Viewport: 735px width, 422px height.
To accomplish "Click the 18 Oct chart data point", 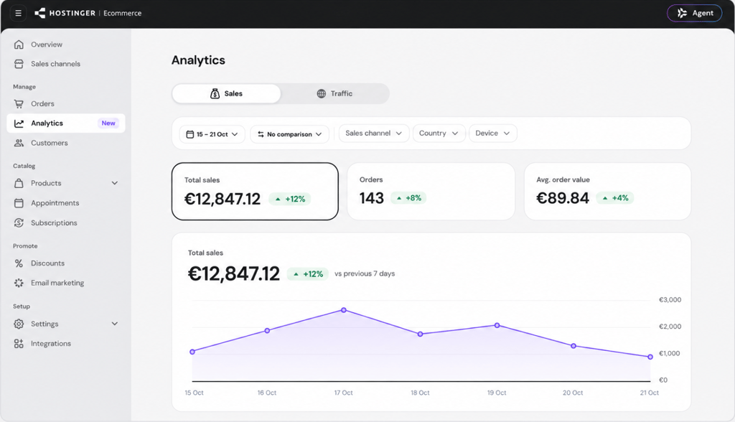I will pyautogui.click(x=421, y=334).
